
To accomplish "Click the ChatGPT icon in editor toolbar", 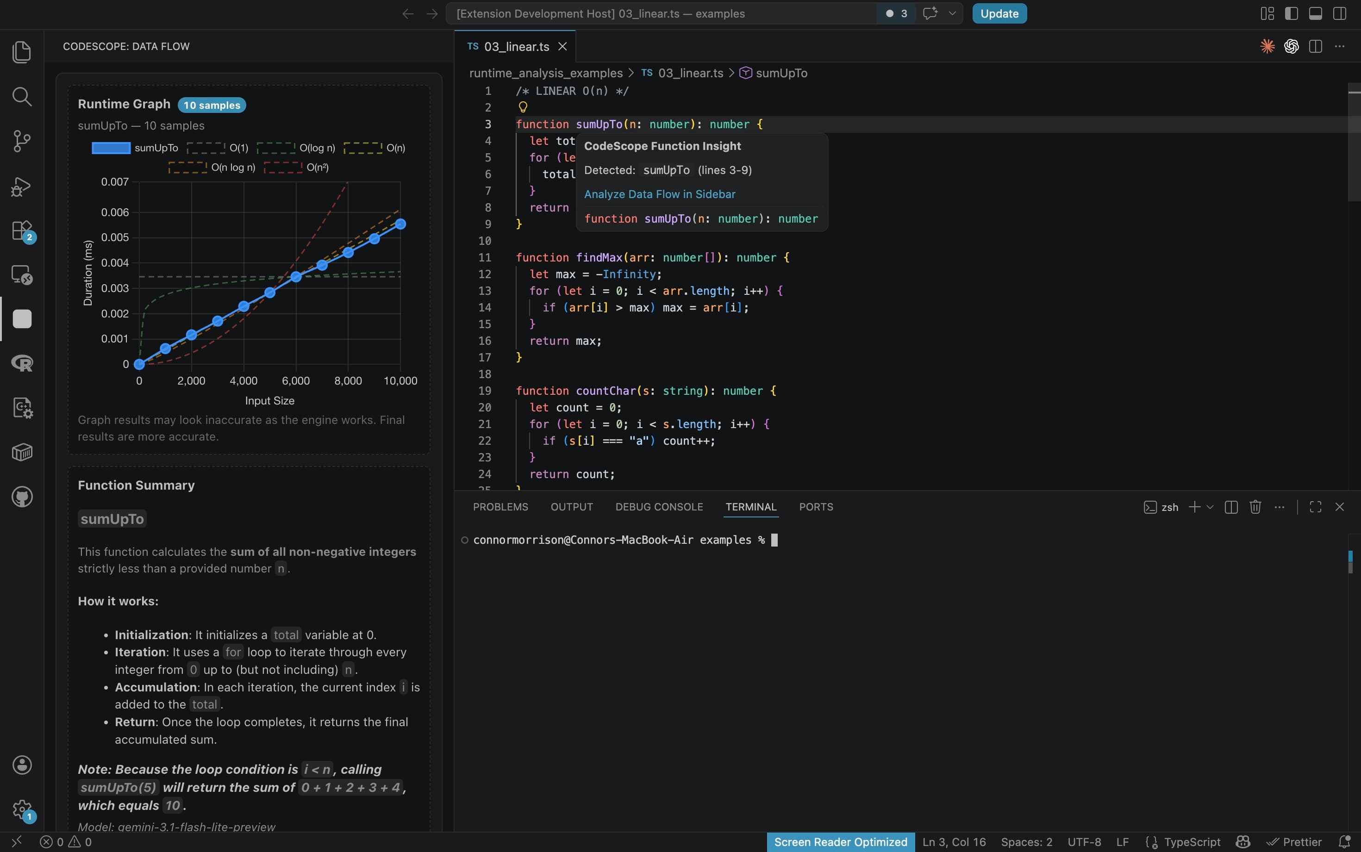I will pyautogui.click(x=1292, y=46).
